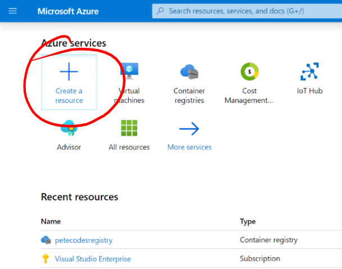This screenshot has height=269, width=342.
Task: Click the All resources label
Action: coord(129,147)
